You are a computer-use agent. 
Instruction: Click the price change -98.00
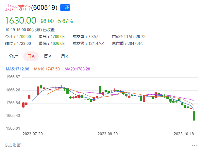tap(46, 21)
